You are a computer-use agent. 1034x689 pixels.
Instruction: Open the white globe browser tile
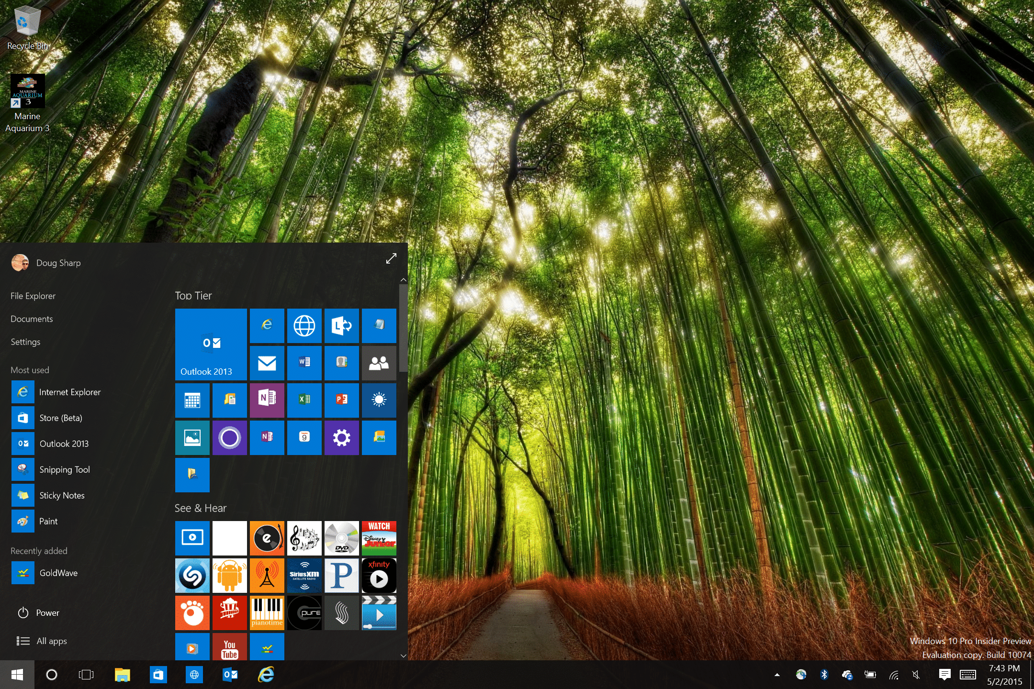coord(304,326)
